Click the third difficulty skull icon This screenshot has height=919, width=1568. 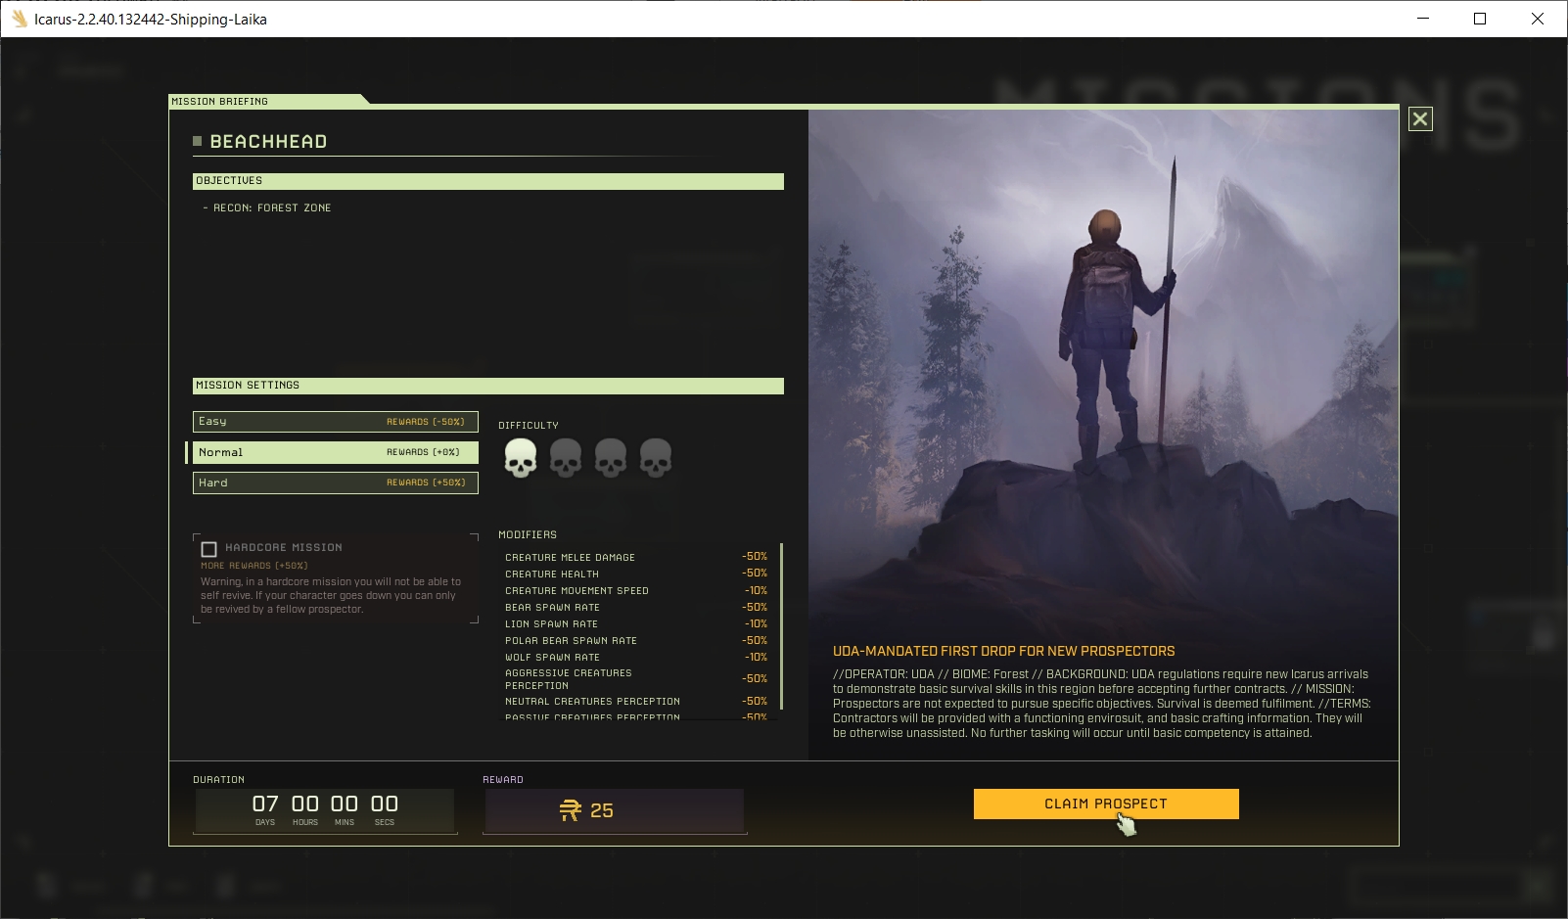pos(611,457)
